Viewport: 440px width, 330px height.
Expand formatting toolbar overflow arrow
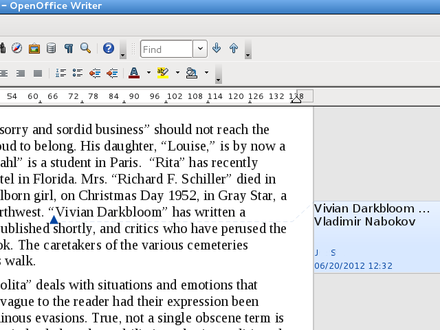pos(219,74)
